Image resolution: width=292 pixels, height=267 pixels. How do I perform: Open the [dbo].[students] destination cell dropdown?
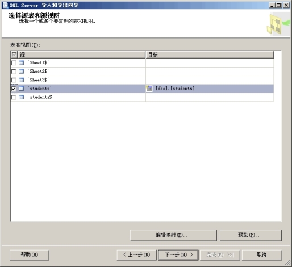(210, 89)
